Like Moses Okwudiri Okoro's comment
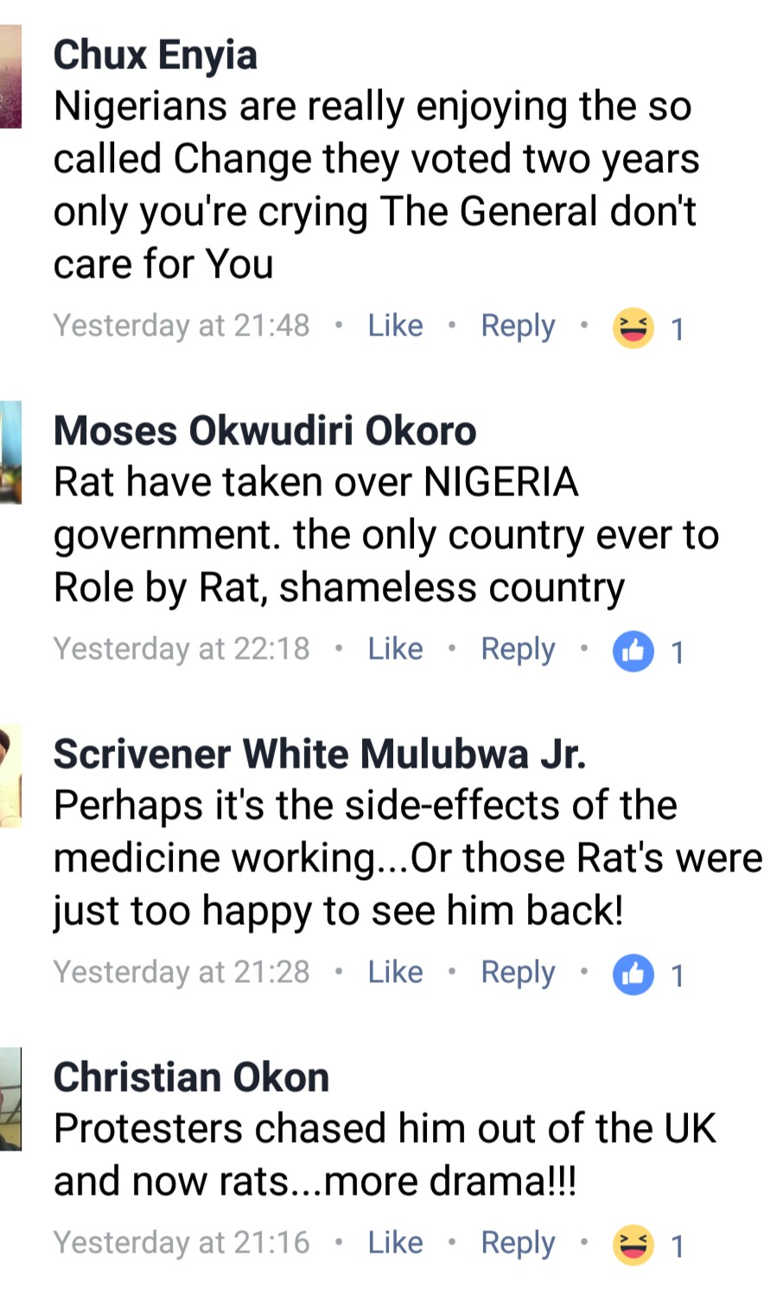Screen dimensions: 770x1308 coord(395,649)
